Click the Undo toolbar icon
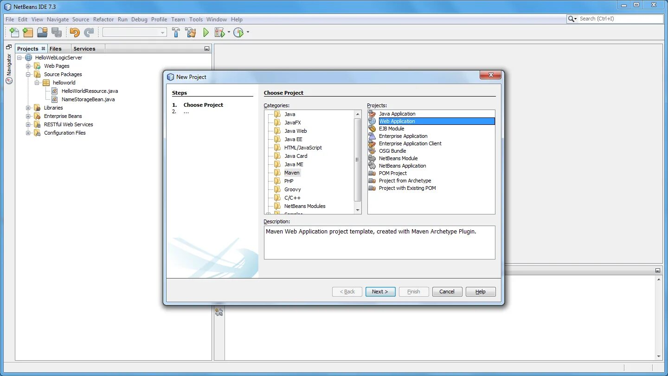668x376 pixels. tap(75, 32)
